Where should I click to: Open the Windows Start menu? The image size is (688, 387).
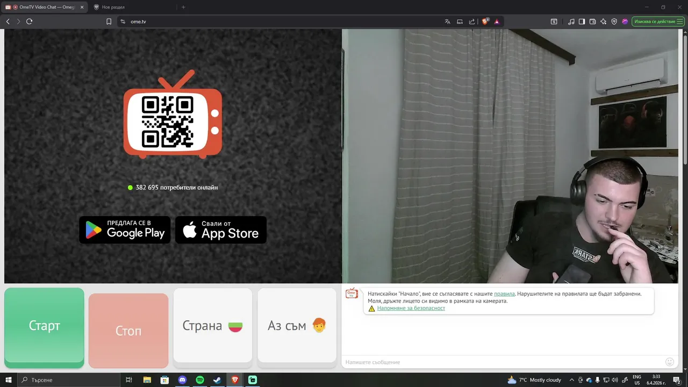coord(9,380)
